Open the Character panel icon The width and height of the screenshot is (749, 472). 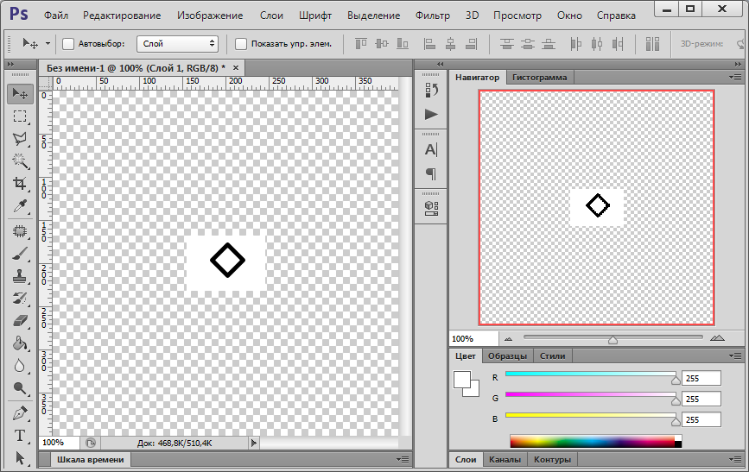click(x=431, y=149)
